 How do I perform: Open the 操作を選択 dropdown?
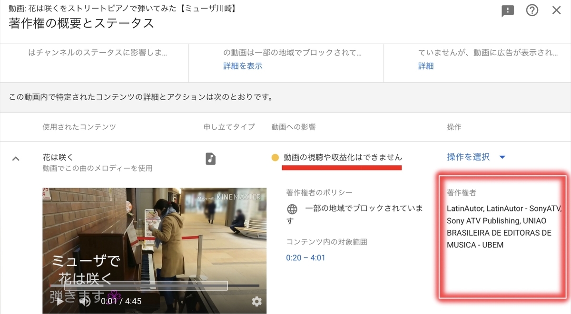click(x=476, y=157)
